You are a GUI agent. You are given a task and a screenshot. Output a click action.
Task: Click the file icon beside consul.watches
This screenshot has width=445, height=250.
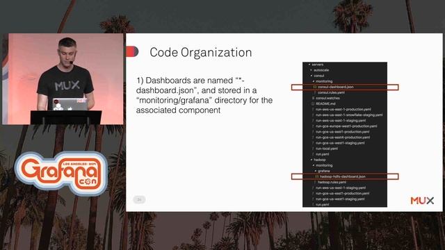(x=313, y=98)
